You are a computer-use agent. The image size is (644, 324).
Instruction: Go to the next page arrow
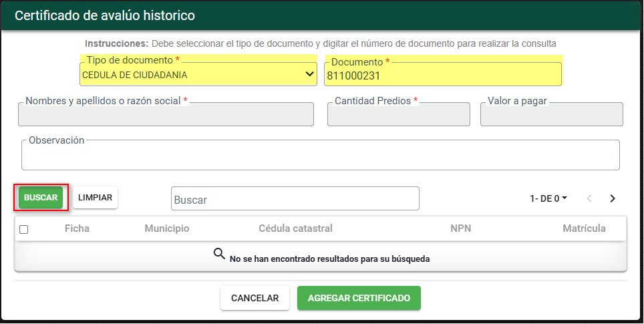[613, 199]
